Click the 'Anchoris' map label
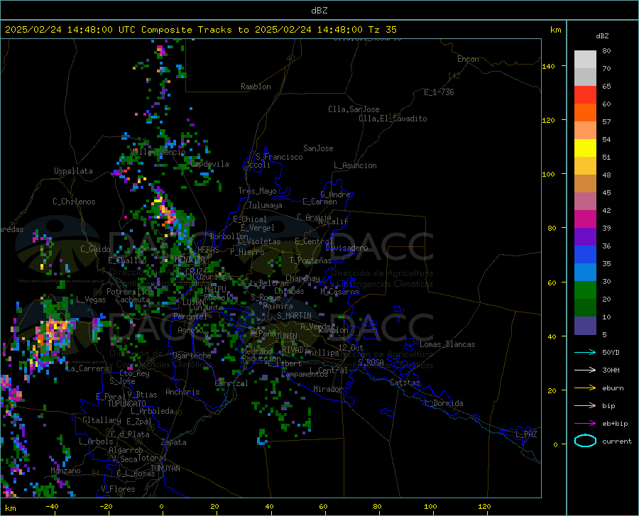Viewport: 639px width, 516px height. [x=182, y=393]
